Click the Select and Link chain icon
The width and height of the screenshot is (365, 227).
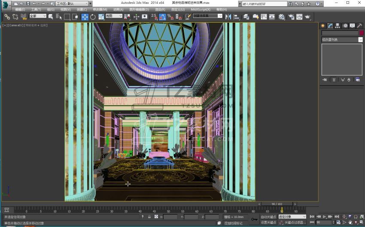click(x=7, y=17)
